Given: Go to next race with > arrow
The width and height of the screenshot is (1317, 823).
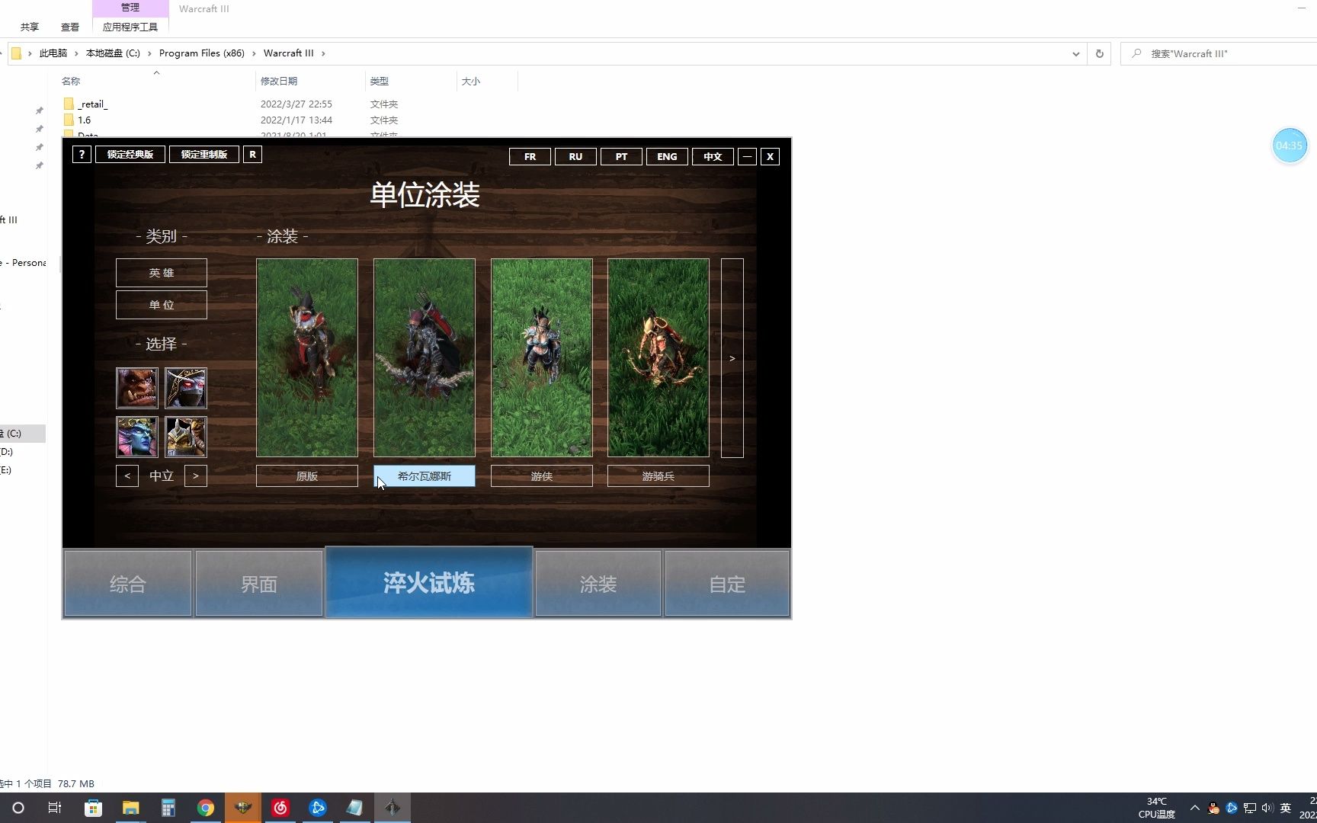Looking at the screenshot, I should (x=196, y=476).
